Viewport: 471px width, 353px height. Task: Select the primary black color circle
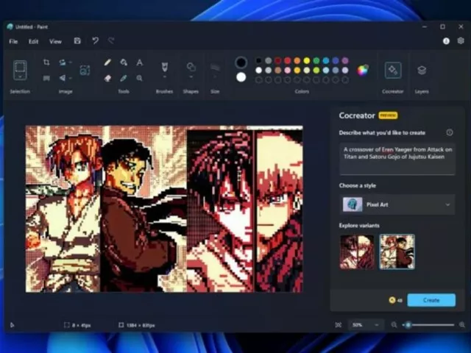point(241,63)
